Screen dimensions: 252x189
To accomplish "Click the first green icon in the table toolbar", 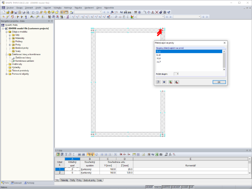I will pos(58,155).
